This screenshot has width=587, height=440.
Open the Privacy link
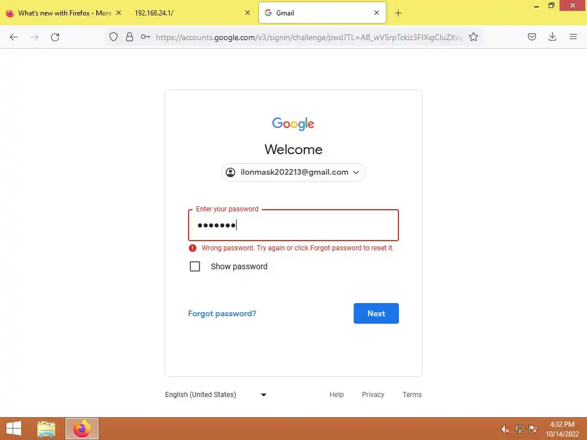point(373,395)
